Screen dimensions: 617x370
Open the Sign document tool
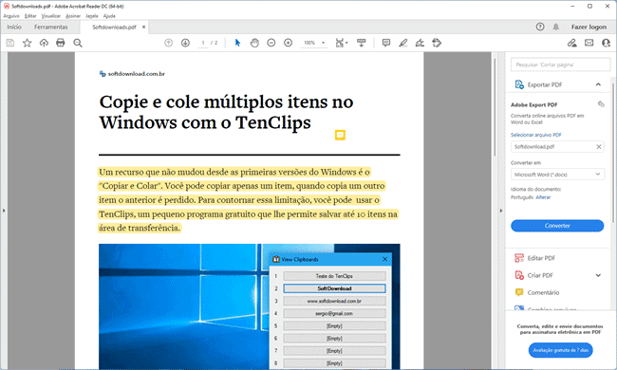coord(420,43)
